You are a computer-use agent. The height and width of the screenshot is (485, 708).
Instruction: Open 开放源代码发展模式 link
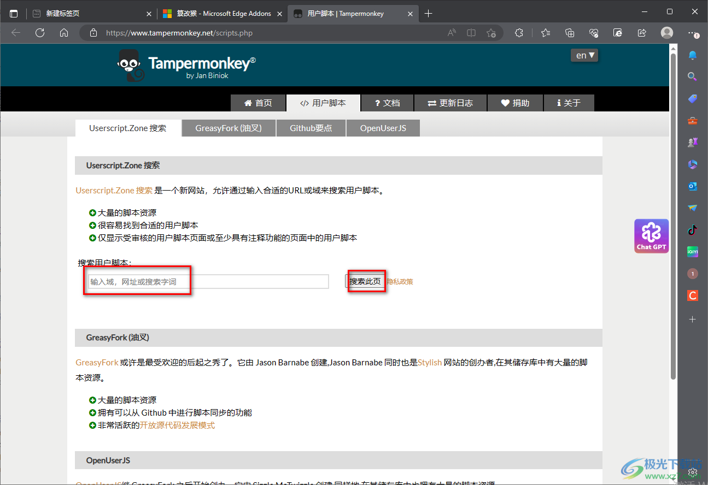177,425
